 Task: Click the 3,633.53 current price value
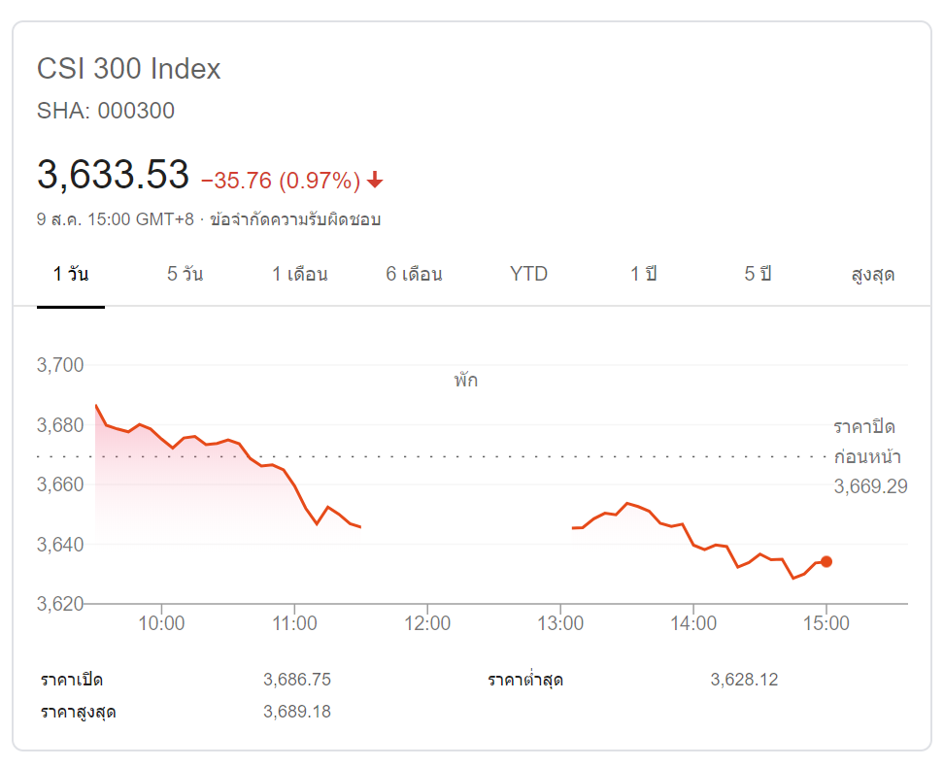(x=113, y=175)
